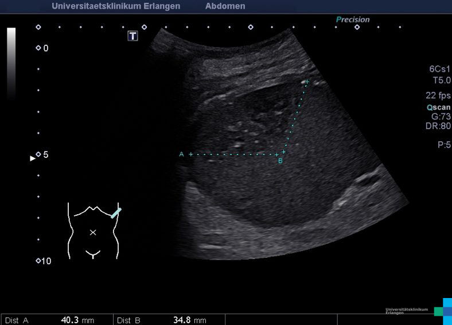Select the caliper A left endpoint cross

click(x=191, y=154)
